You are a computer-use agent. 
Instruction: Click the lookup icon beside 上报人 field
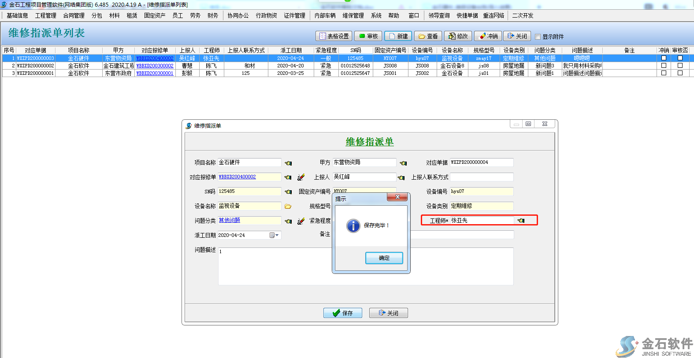click(x=401, y=177)
